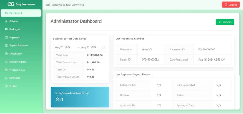Select date Aug 16, 2024 02:42 AM

(212, 60)
